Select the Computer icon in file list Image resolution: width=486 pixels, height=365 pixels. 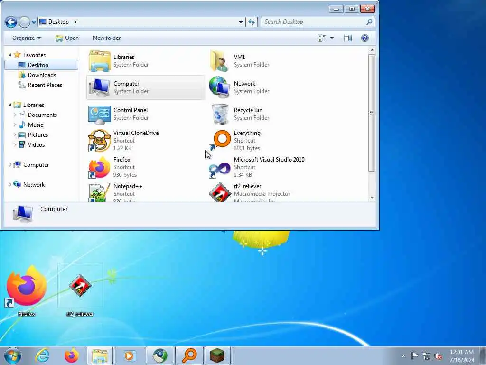click(x=100, y=87)
